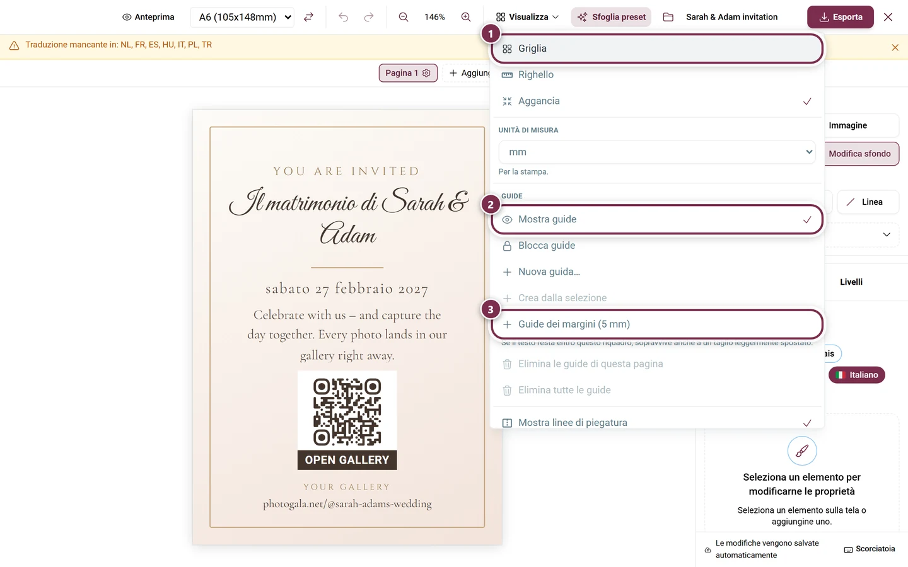The image size is (908, 567).
Task: Undo the last change
Action: coord(343,17)
